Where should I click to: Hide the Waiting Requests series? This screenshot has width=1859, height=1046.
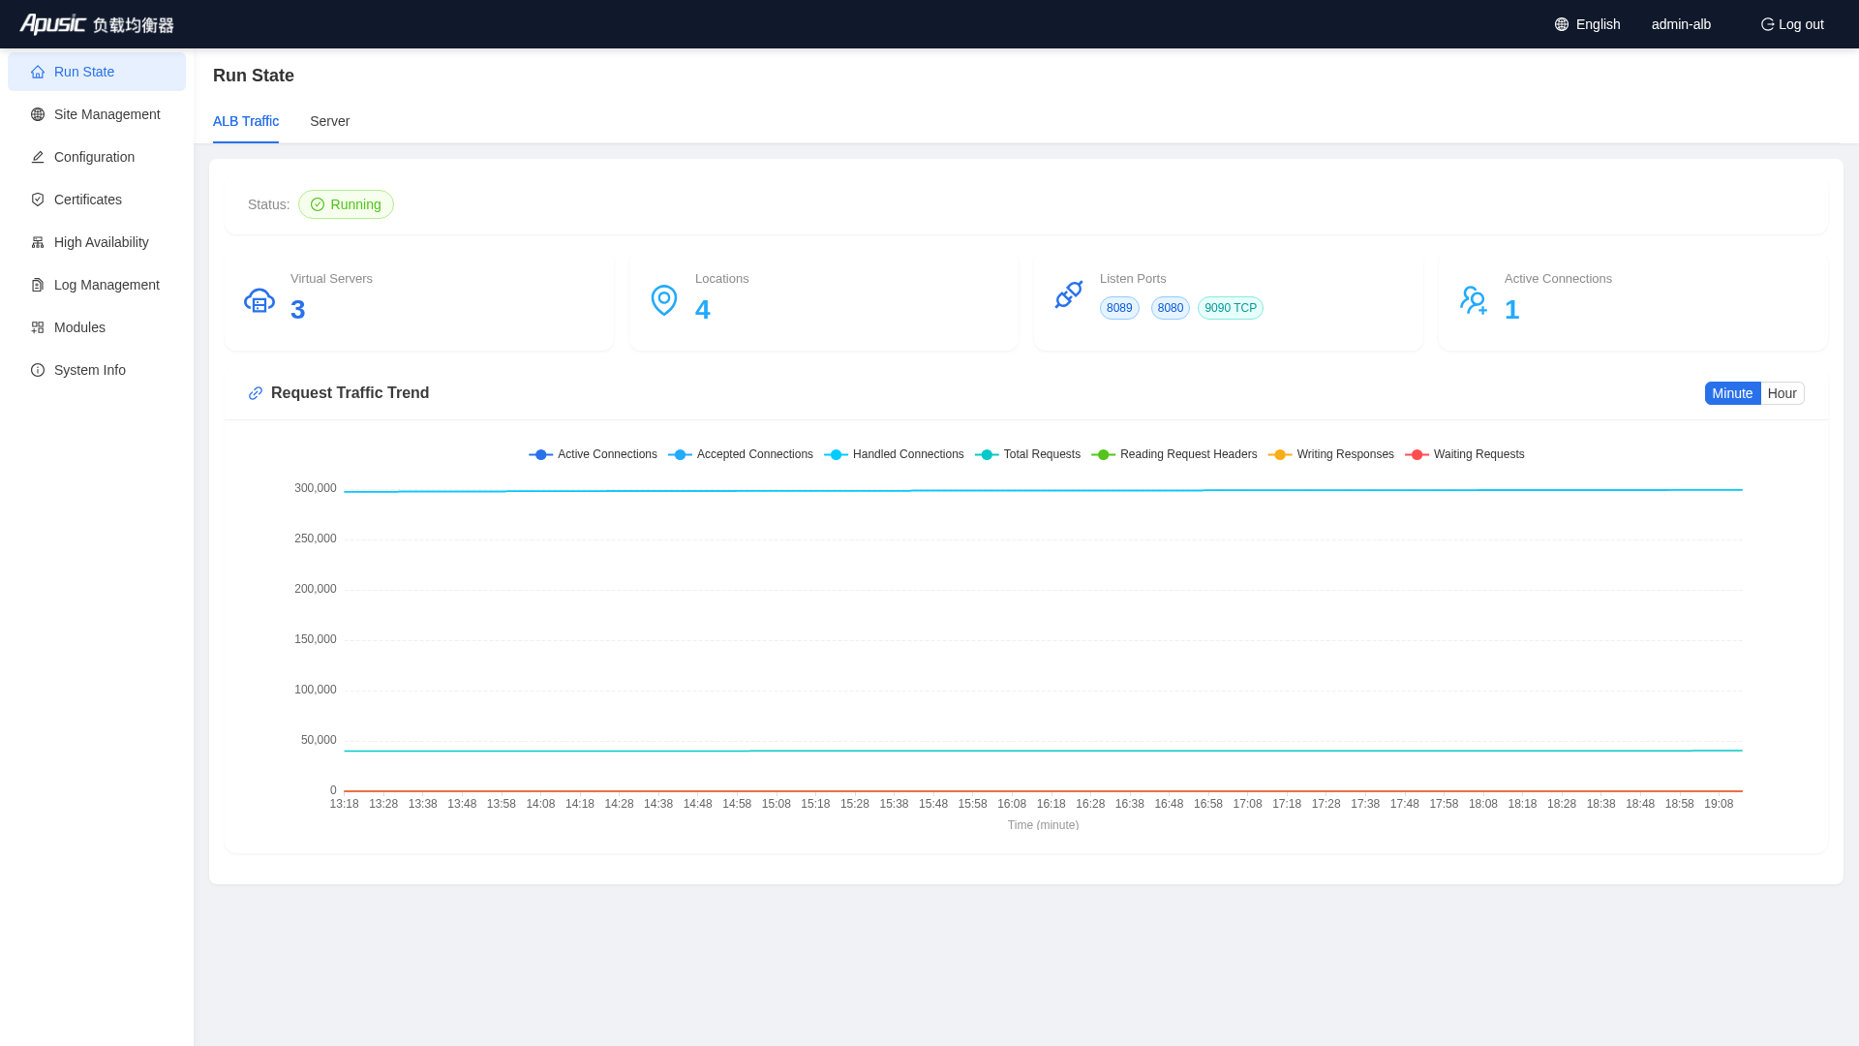[1464, 454]
